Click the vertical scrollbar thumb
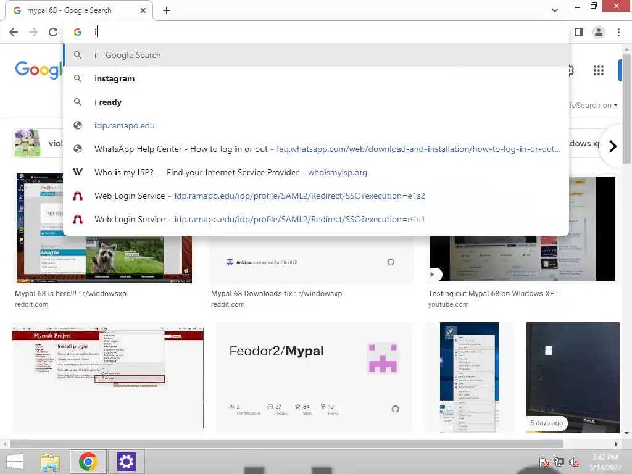 (627, 109)
